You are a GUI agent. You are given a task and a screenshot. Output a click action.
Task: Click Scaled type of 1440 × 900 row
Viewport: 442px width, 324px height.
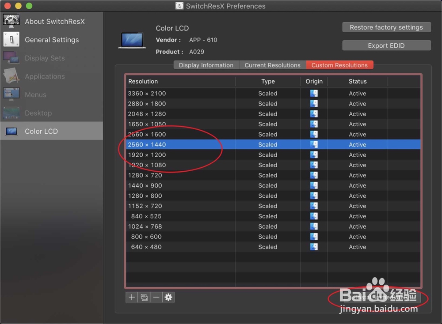click(x=267, y=185)
